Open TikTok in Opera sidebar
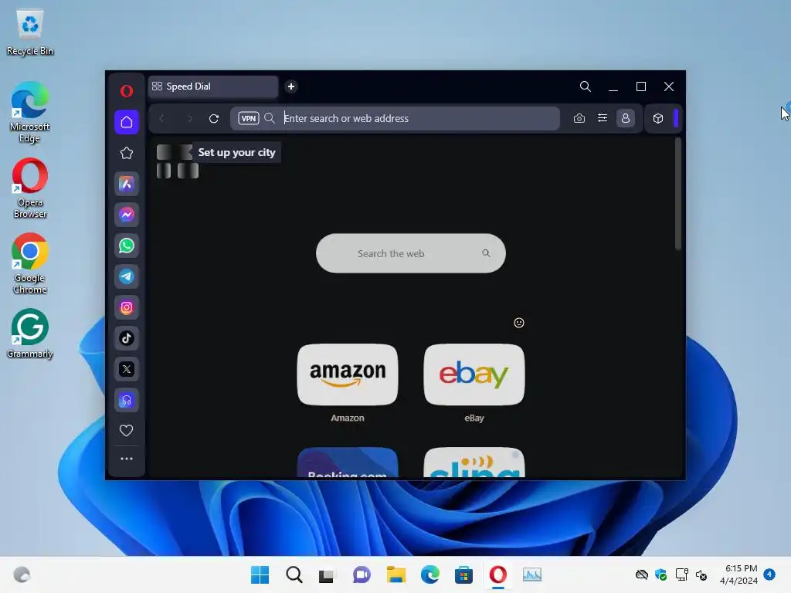The width and height of the screenshot is (791, 593). [127, 338]
